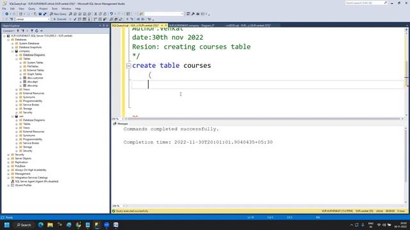Select the Messages results tab

[121, 123]
